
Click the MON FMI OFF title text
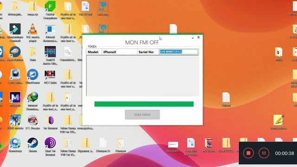[x=142, y=42]
